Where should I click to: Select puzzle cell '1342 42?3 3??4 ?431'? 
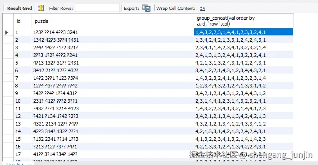tap(113, 40)
